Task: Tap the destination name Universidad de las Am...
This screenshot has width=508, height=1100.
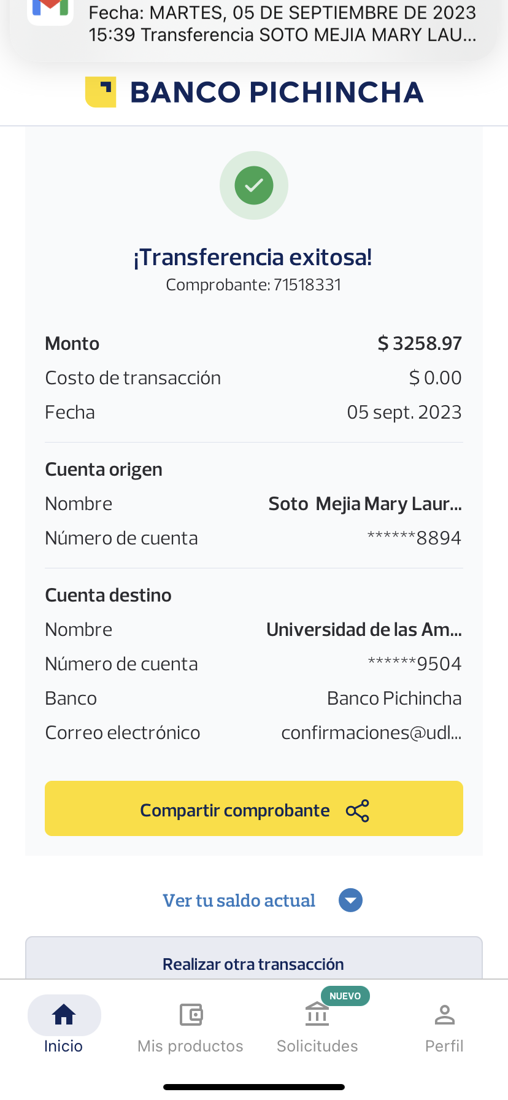Action: (364, 630)
